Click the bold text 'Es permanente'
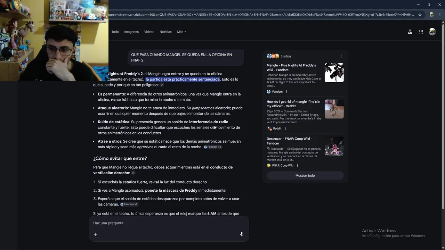The image size is (445, 250). (x=111, y=94)
